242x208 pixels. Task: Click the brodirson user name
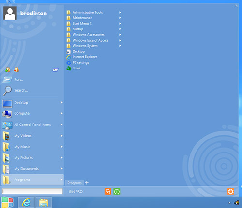33,14
